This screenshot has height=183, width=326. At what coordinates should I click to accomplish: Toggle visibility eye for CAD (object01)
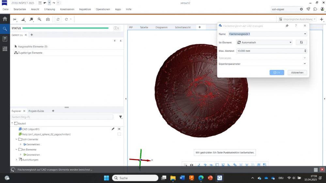[119, 129]
